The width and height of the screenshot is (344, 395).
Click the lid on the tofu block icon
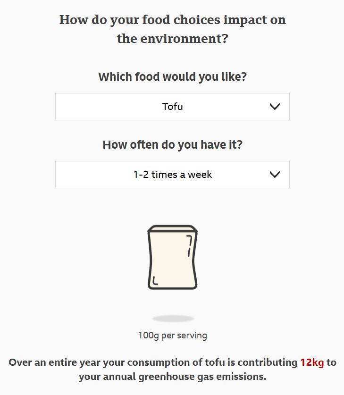pyautogui.click(x=172, y=228)
